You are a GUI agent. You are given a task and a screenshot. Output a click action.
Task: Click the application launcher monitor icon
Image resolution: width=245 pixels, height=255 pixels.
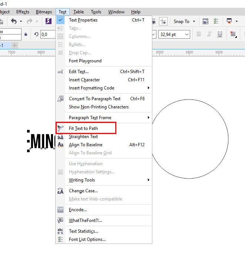[229, 21]
